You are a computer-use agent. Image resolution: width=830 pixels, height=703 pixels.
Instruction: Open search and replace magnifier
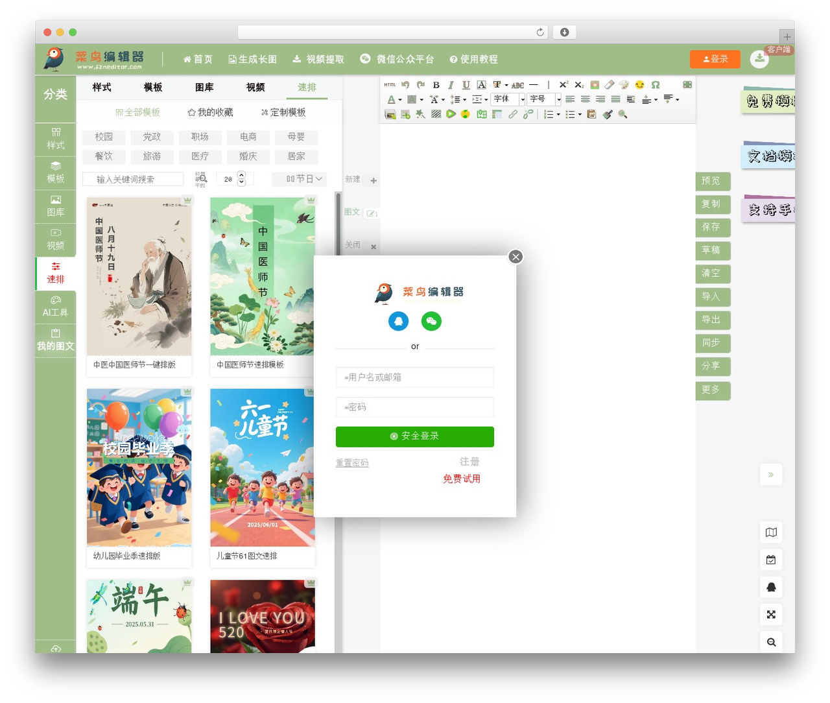tap(623, 114)
